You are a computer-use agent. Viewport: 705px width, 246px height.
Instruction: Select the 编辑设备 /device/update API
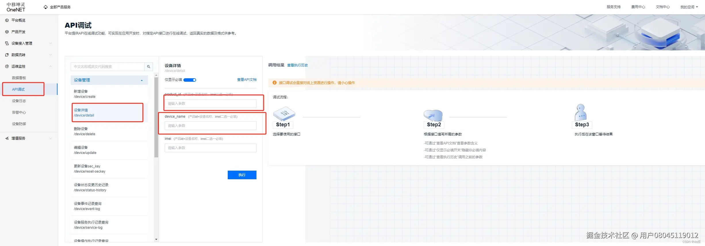[x=109, y=150]
